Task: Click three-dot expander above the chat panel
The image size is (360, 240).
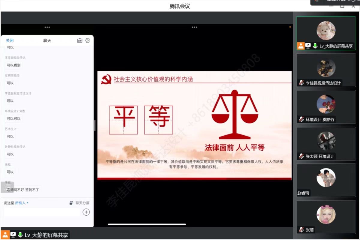Action: pyautogui.click(x=47, y=27)
